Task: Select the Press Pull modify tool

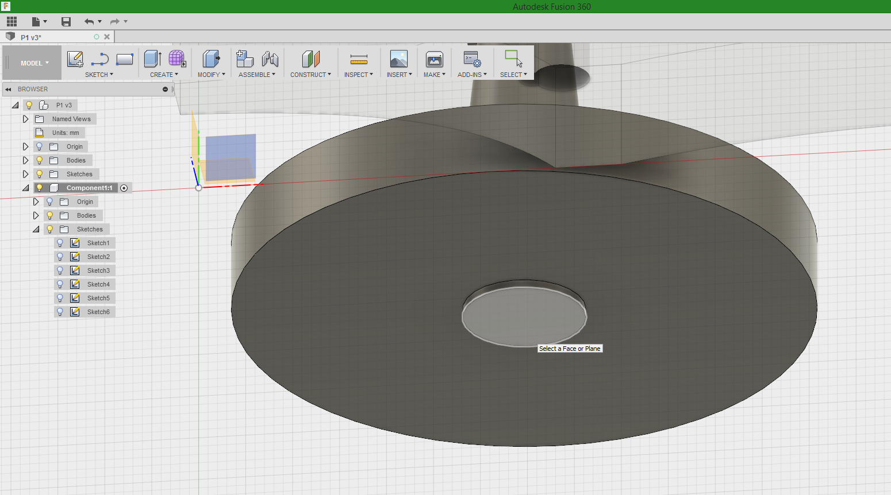Action: click(x=212, y=59)
